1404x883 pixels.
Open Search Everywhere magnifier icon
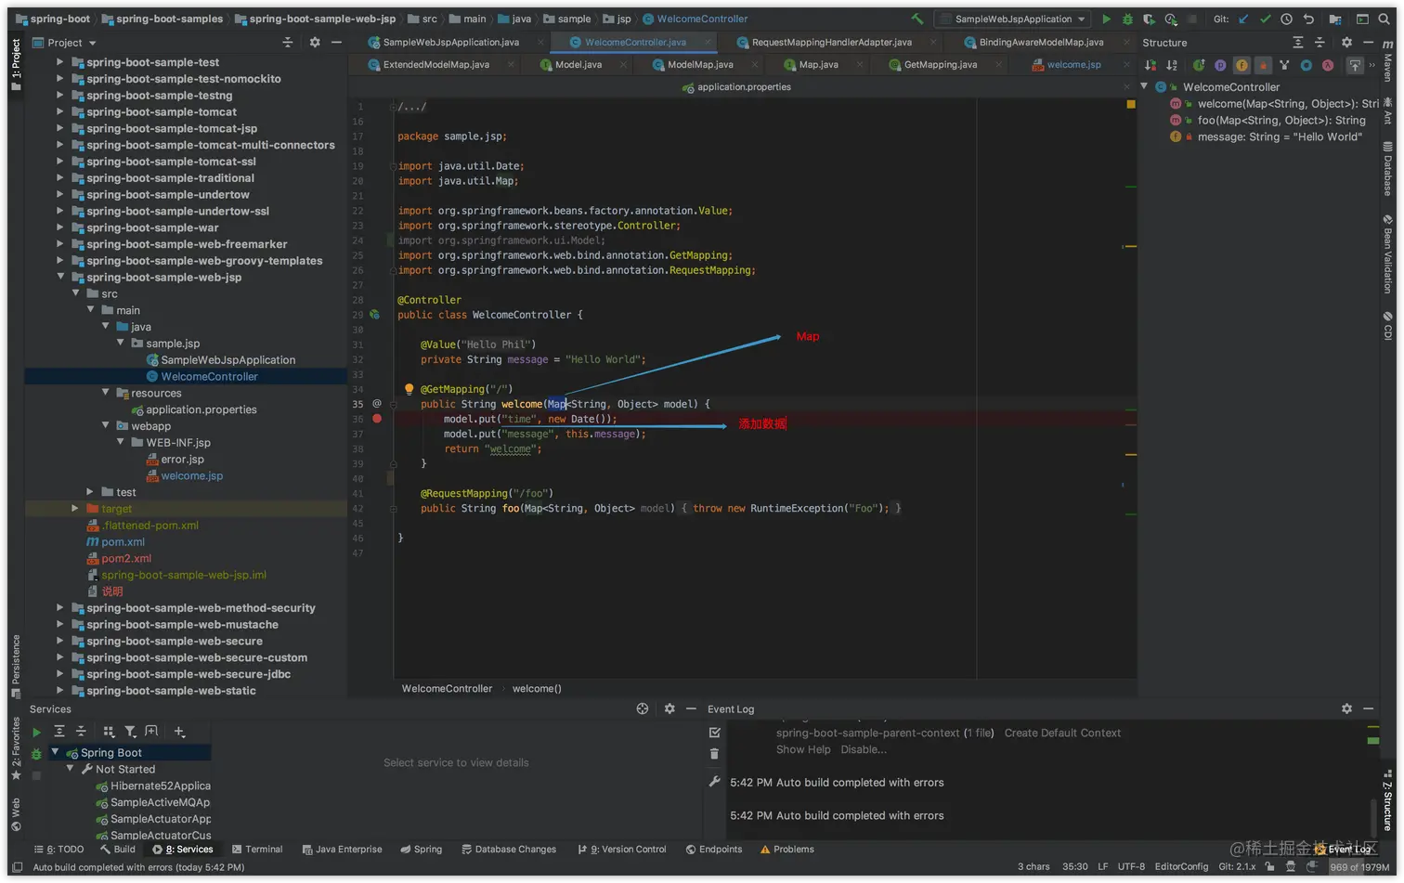click(x=1384, y=19)
